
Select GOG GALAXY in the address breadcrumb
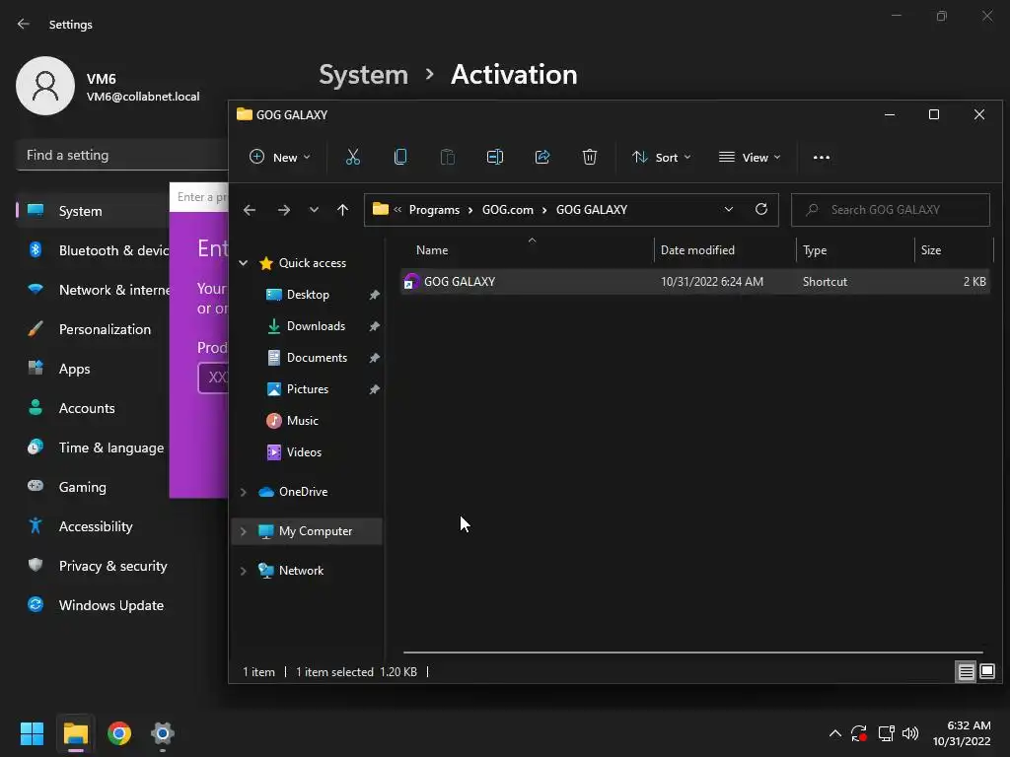(x=592, y=210)
